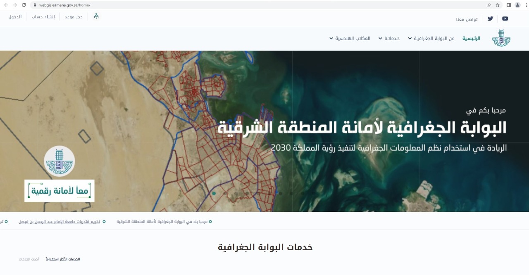
Task: Select the active green carousel dot
Action: (x=214, y=193)
